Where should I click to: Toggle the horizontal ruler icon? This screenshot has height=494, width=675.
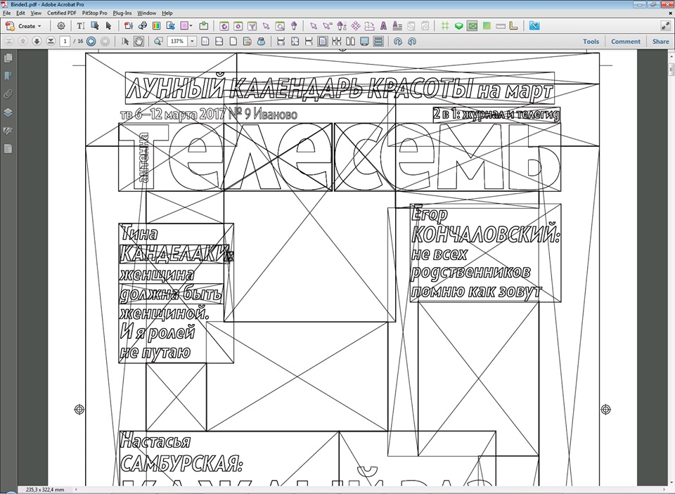pos(500,26)
